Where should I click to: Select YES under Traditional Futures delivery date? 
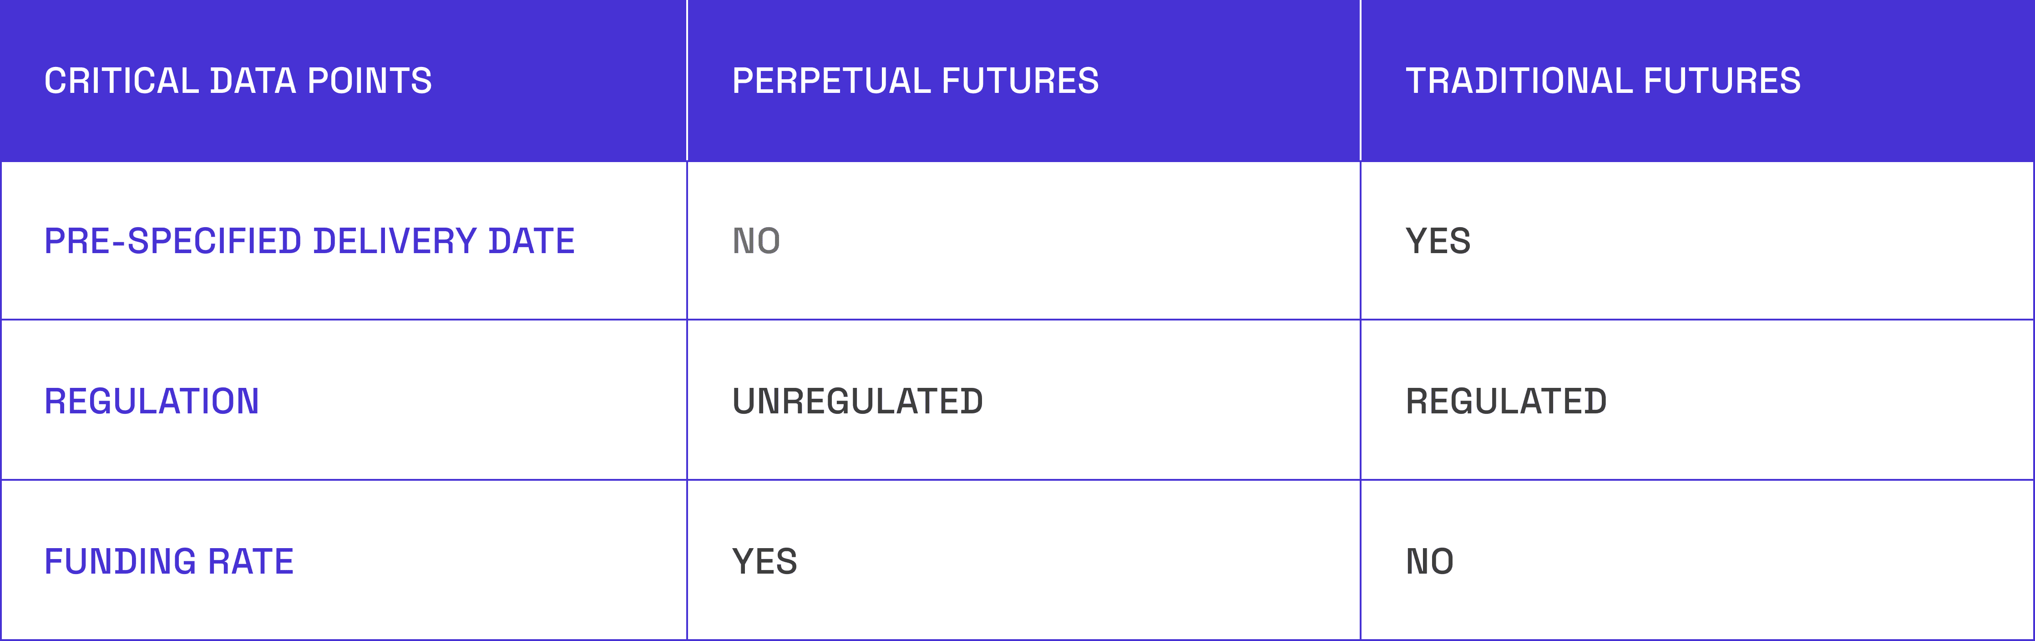1438,241
